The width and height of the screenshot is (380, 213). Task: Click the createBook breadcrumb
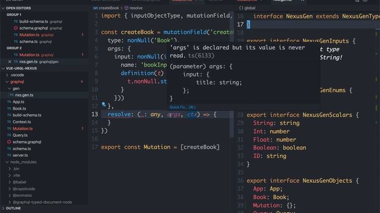(106, 8)
